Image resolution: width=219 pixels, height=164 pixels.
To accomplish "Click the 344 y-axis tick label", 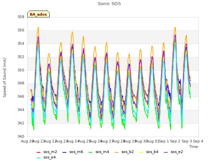I will (21, 110).
